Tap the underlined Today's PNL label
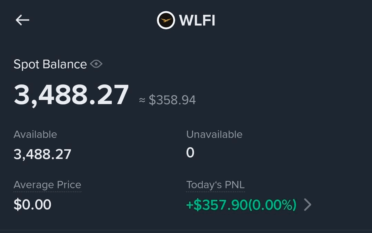 (x=215, y=185)
